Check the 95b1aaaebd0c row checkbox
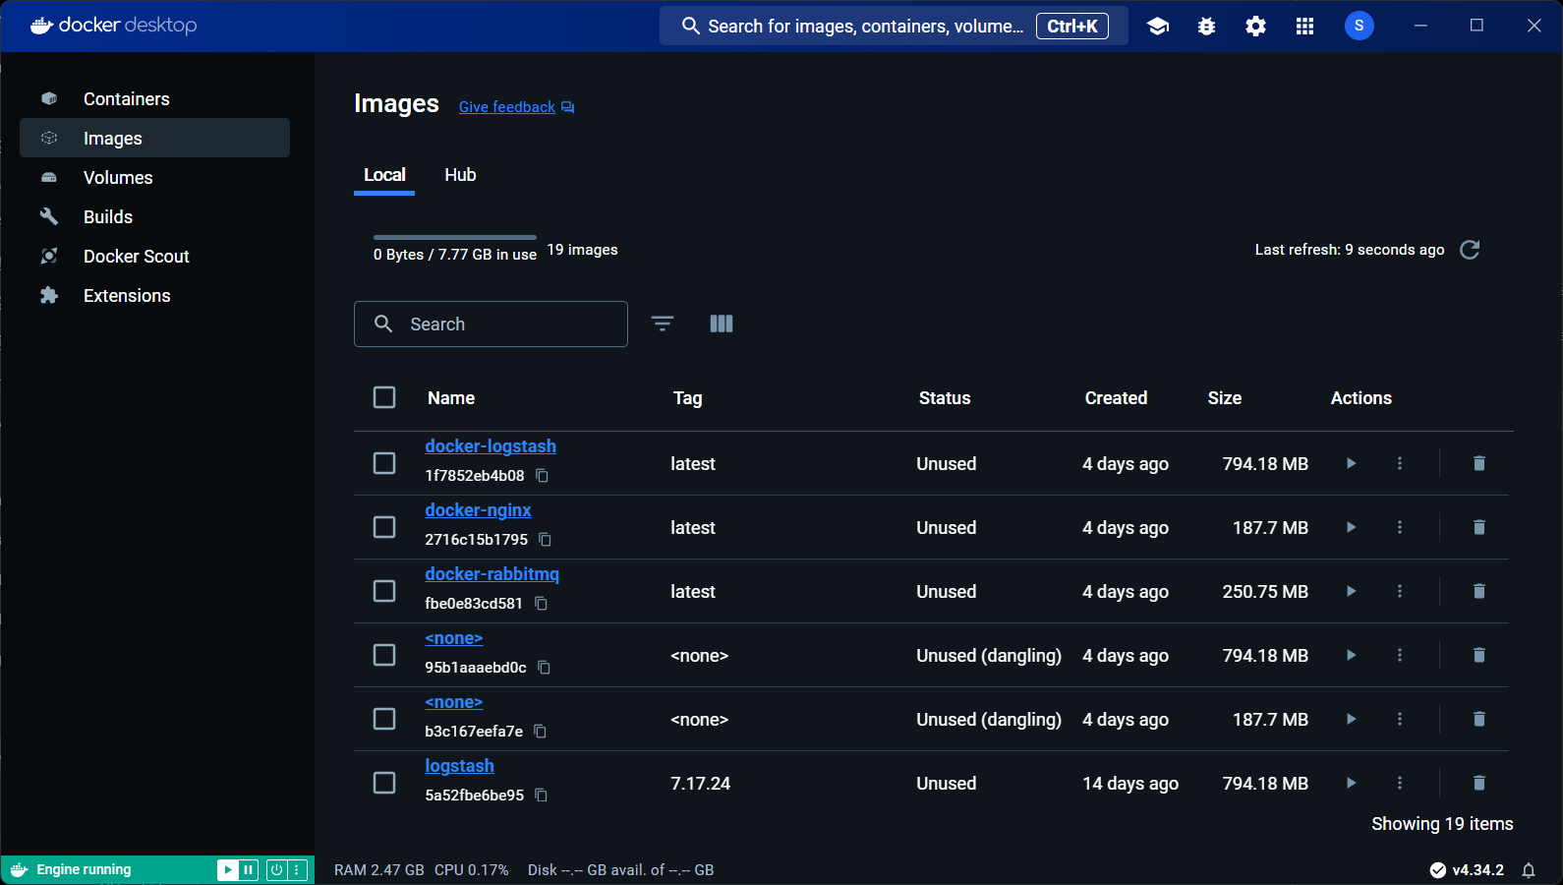Viewport: 1563px width, 885px height. 384,655
